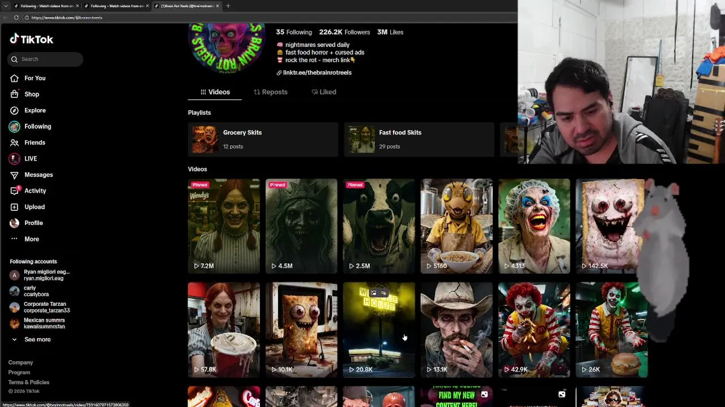Image resolution: width=725 pixels, height=407 pixels.
Task: Open the Friends people icon
Action: (x=14, y=142)
